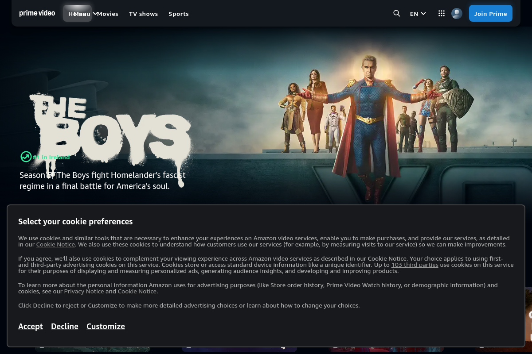Click The Boys season description text
The height and width of the screenshot is (354, 532).
[102, 181]
